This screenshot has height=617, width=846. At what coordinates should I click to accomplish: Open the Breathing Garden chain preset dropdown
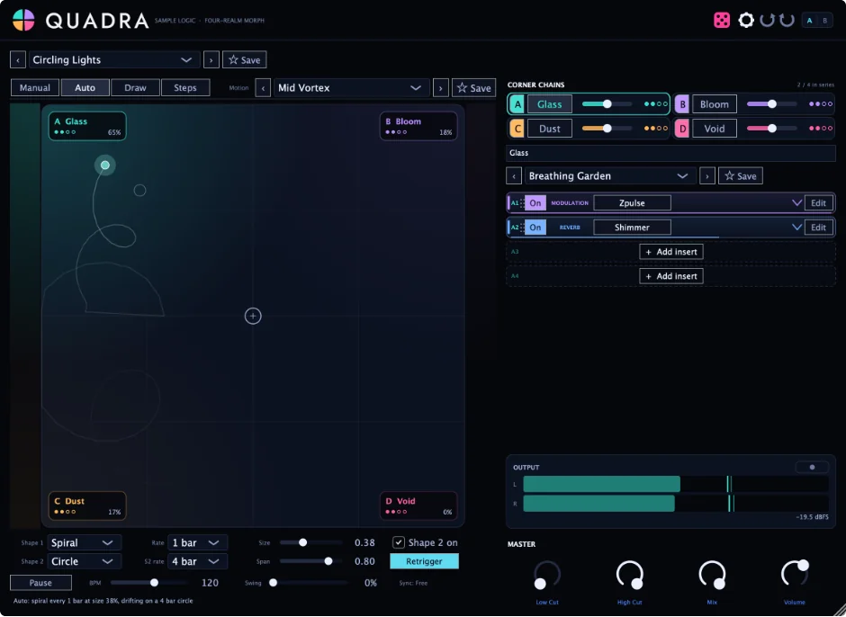click(x=609, y=175)
